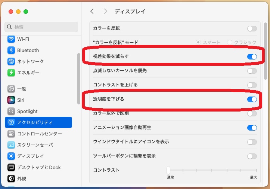Screen dimensions: 270x189
Task: Select エネルギー in the sidebar
Action: pyautogui.click(x=38, y=73)
